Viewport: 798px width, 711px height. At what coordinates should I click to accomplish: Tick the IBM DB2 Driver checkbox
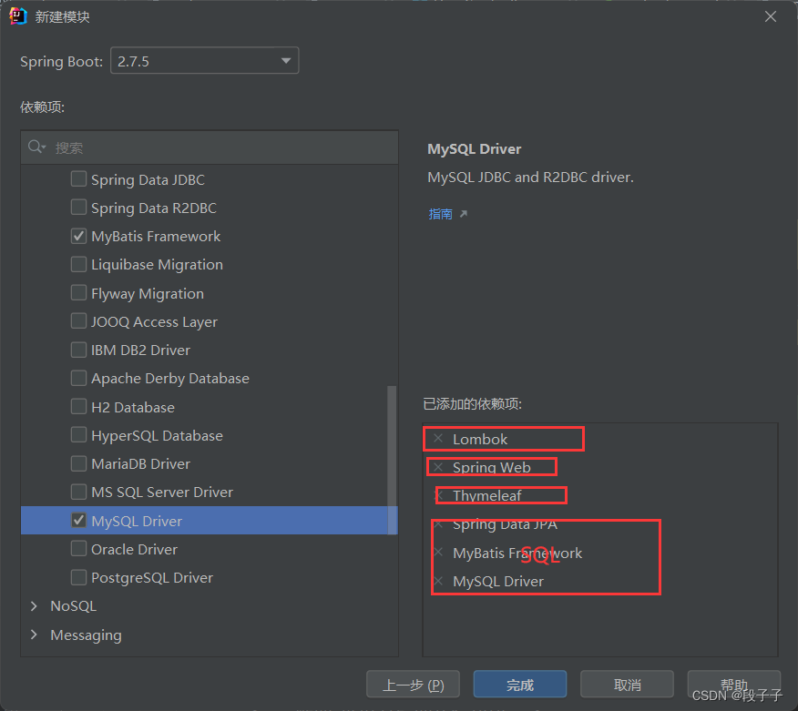78,350
